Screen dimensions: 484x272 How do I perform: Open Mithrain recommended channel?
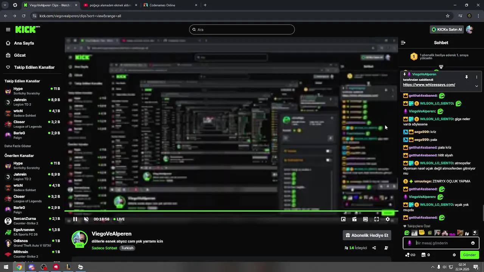click(32, 254)
